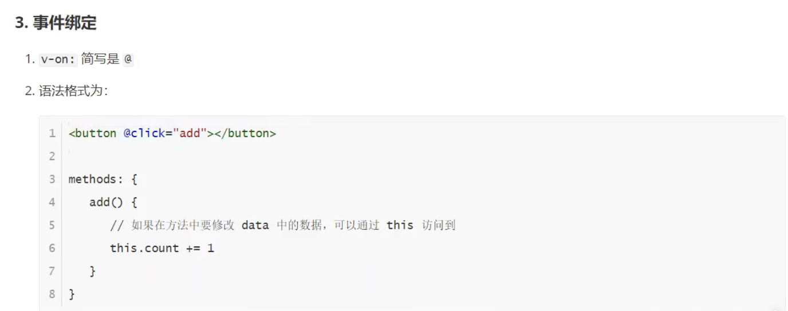Select line number 1 in code block

coord(52,133)
